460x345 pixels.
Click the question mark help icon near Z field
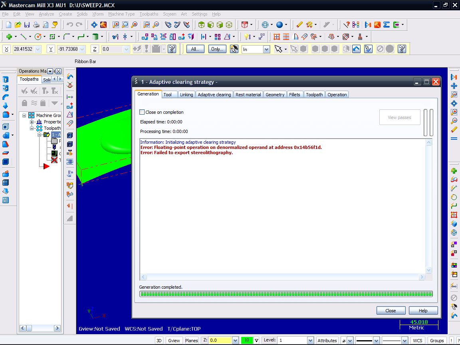click(x=172, y=49)
